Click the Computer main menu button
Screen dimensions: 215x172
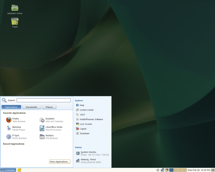8,170
